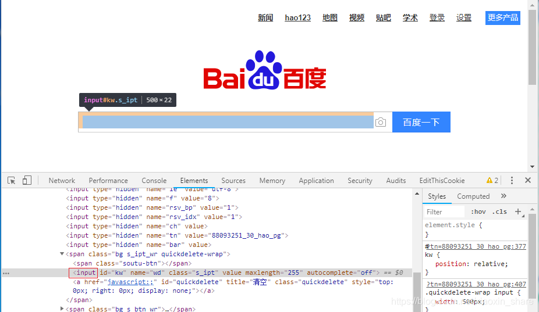Click the Baidu logo
Image resolution: width=539 pixels, height=312 pixels.
pyautogui.click(x=265, y=70)
